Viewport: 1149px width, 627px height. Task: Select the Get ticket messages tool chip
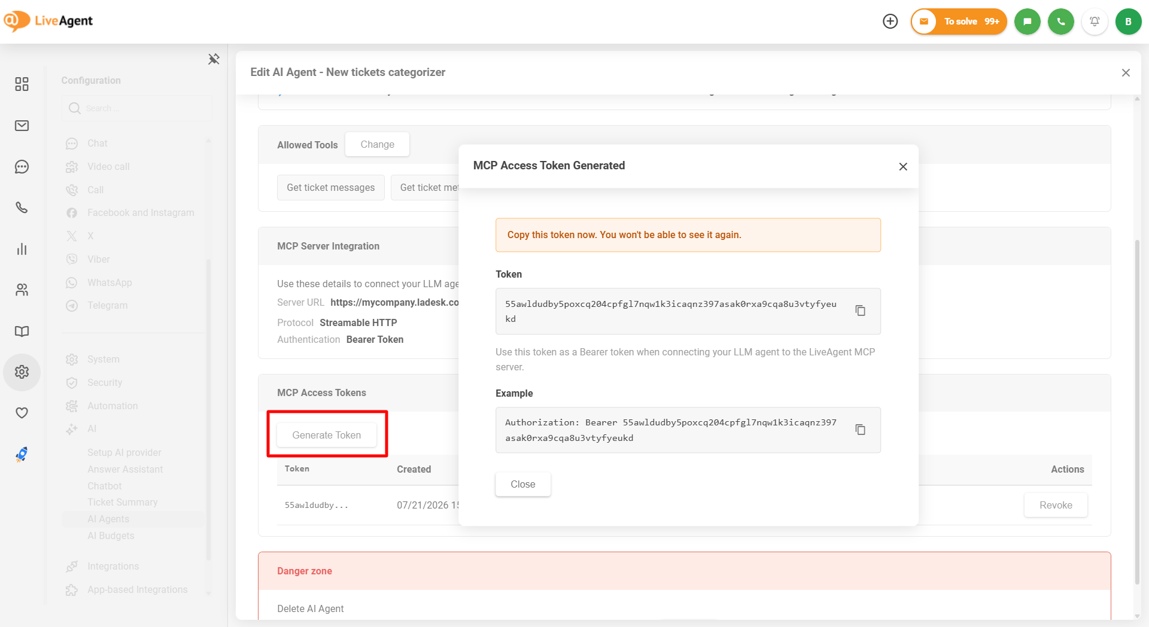click(x=331, y=187)
